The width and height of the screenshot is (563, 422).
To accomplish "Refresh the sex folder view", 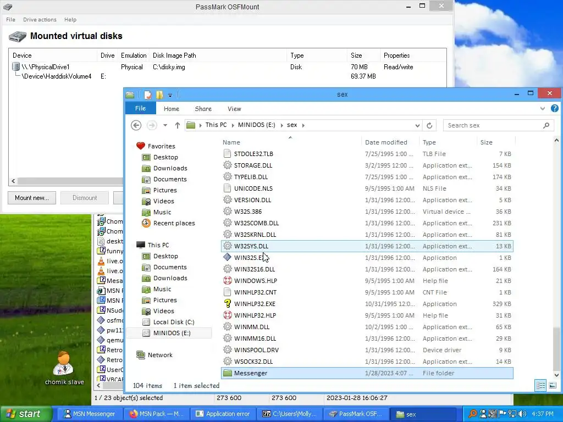I will coord(429,125).
